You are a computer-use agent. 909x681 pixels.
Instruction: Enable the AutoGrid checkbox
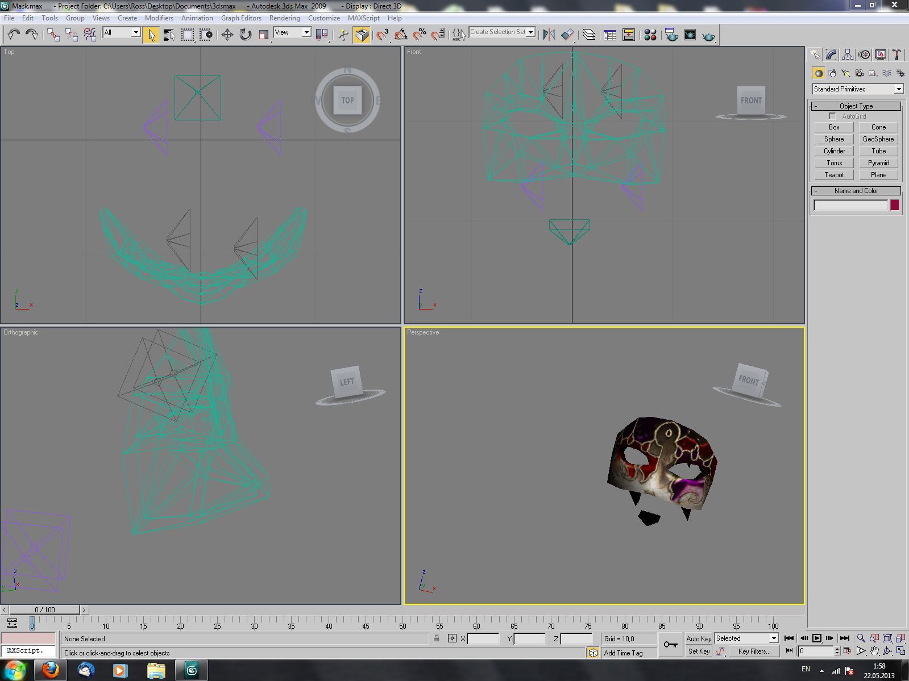(x=832, y=116)
